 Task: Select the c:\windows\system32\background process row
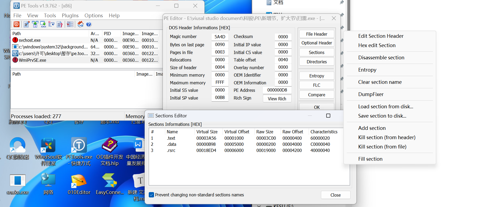click(x=85, y=47)
